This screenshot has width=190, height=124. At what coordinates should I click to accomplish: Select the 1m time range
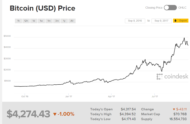click(49, 21)
